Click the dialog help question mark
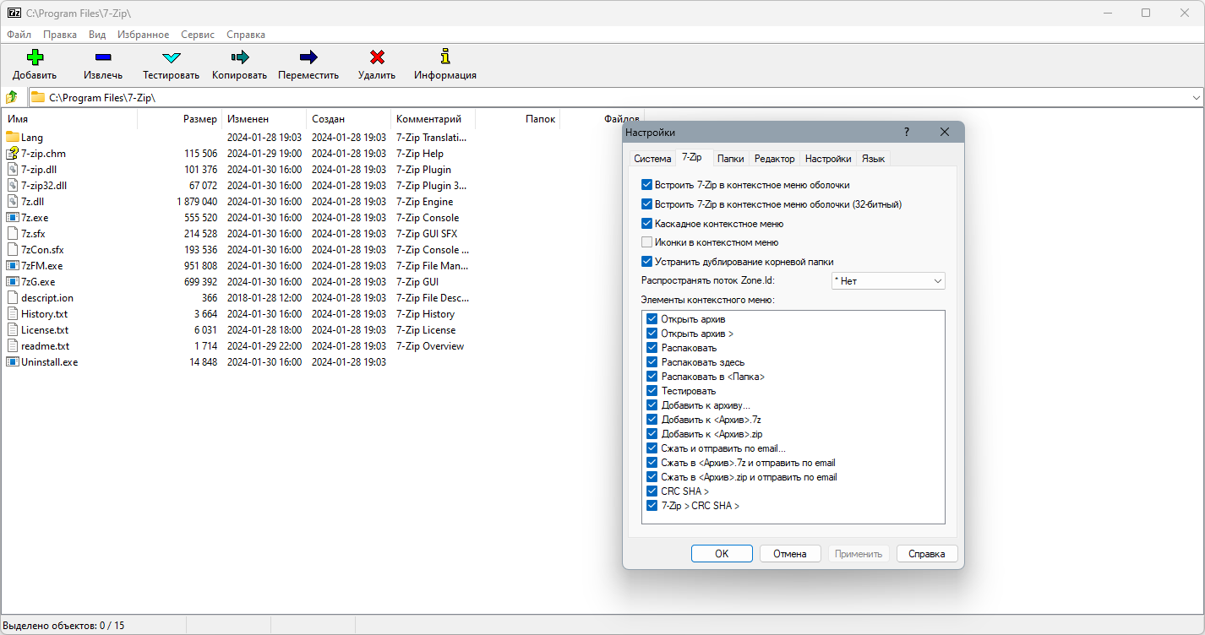 pyautogui.click(x=907, y=133)
